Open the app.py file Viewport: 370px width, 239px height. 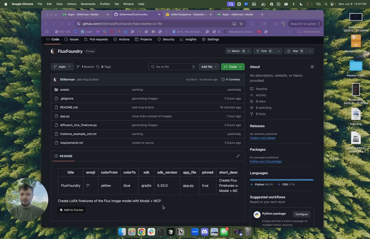click(65, 116)
